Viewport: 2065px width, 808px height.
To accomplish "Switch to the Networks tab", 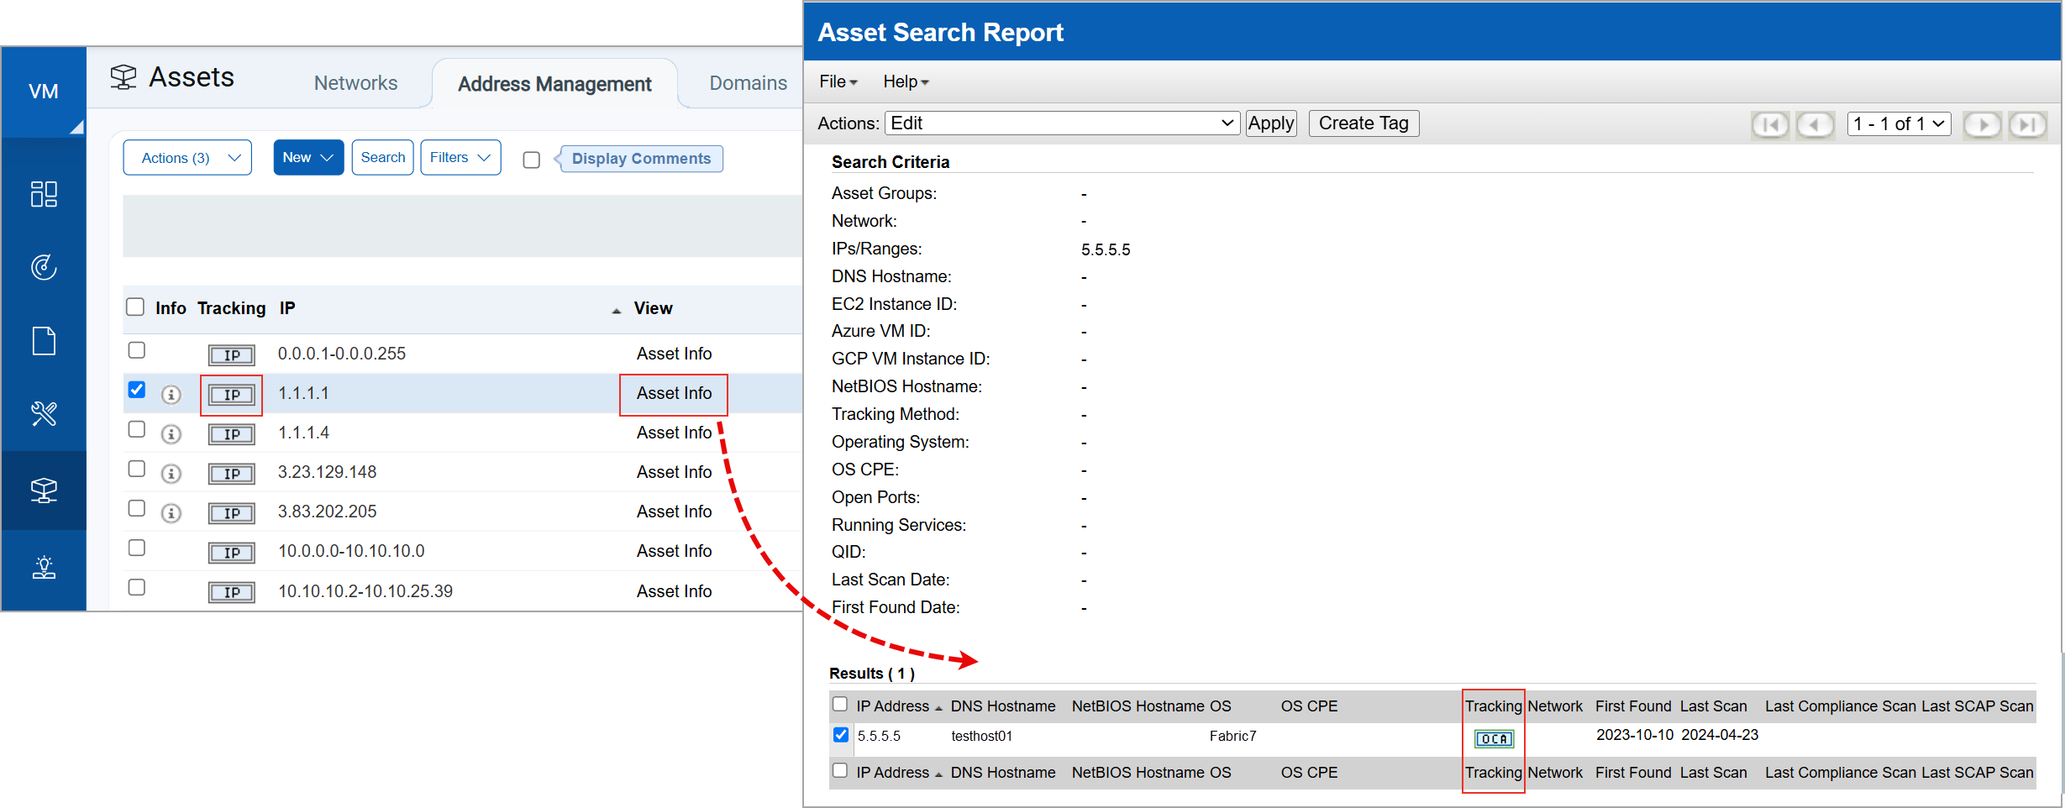I will click(x=355, y=82).
